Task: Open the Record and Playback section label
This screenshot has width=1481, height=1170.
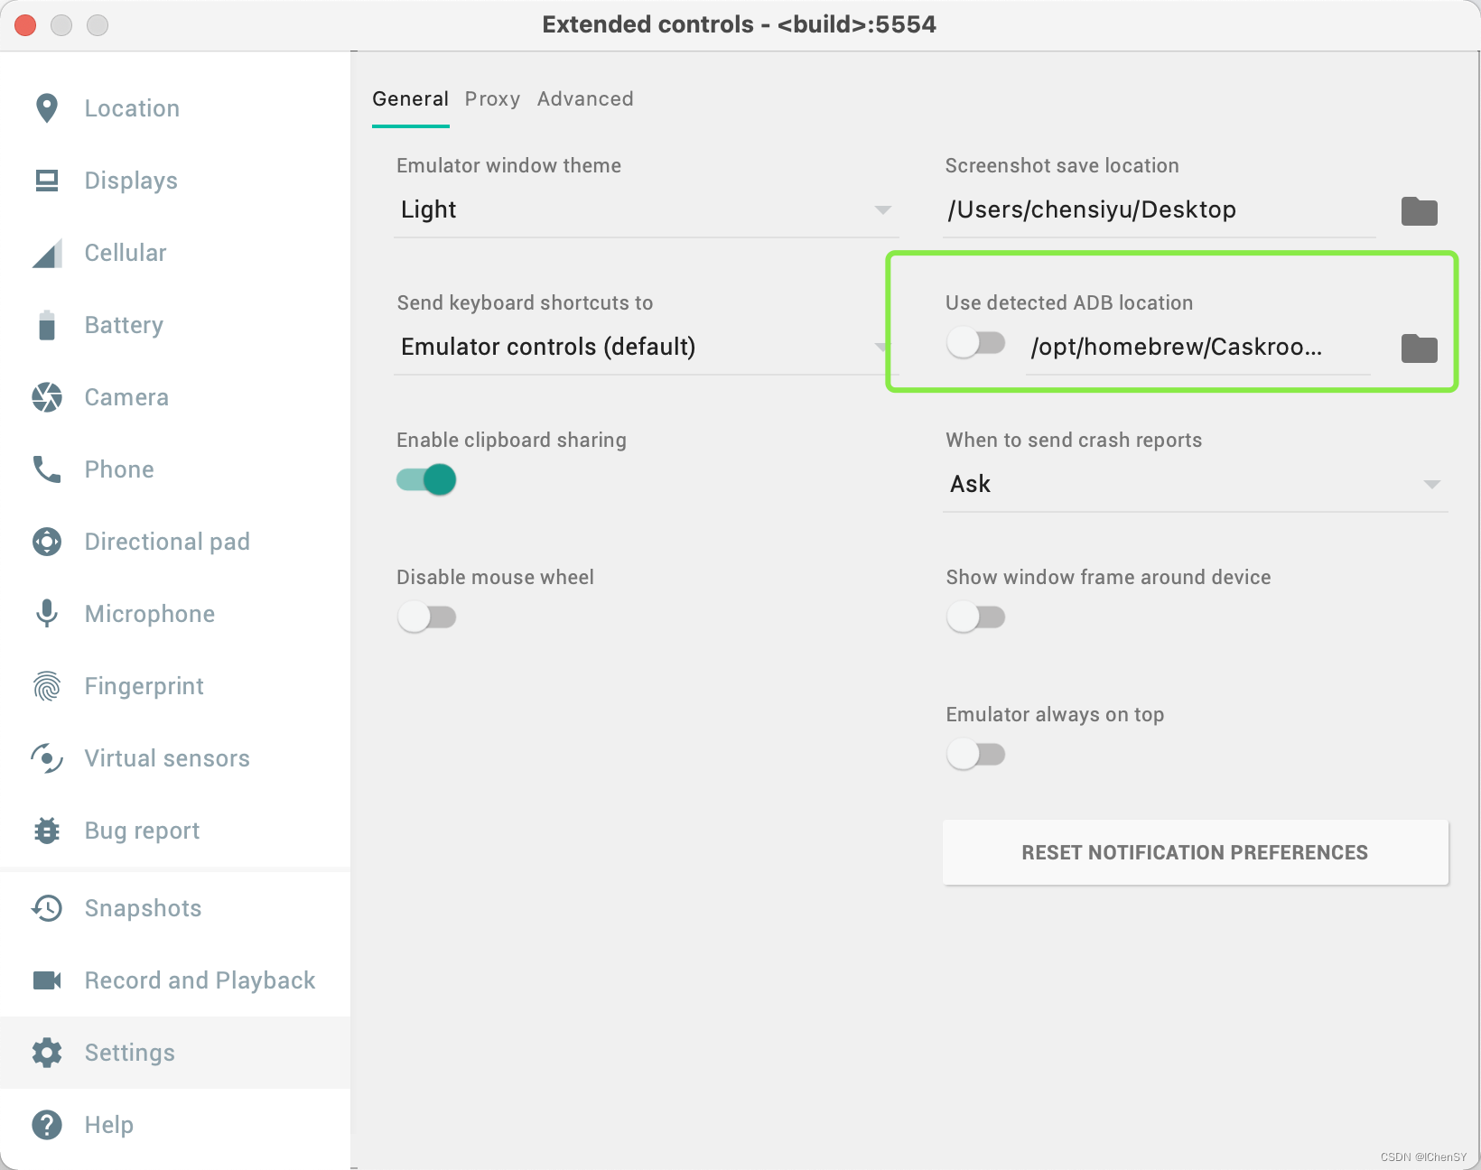Action: click(200, 980)
